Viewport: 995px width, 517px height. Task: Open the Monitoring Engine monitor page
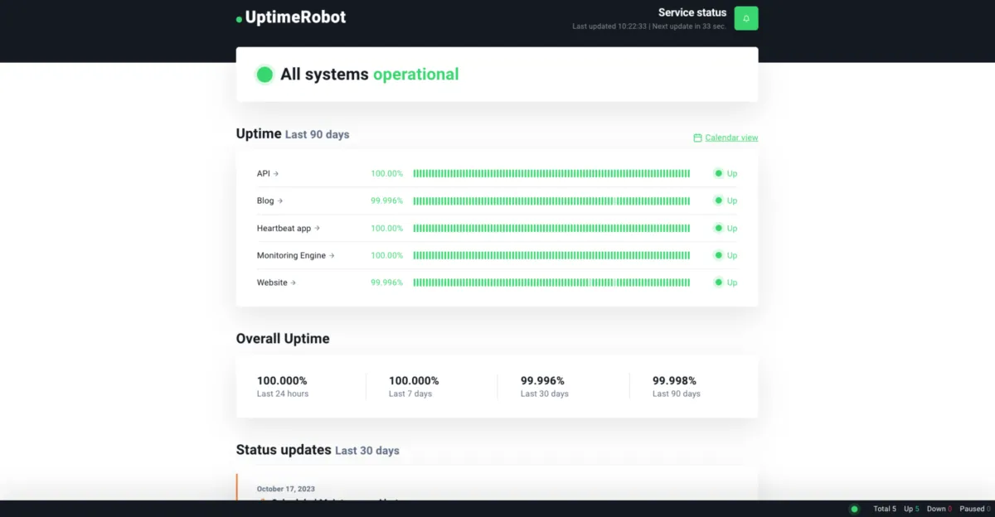(x=295, y=255)
